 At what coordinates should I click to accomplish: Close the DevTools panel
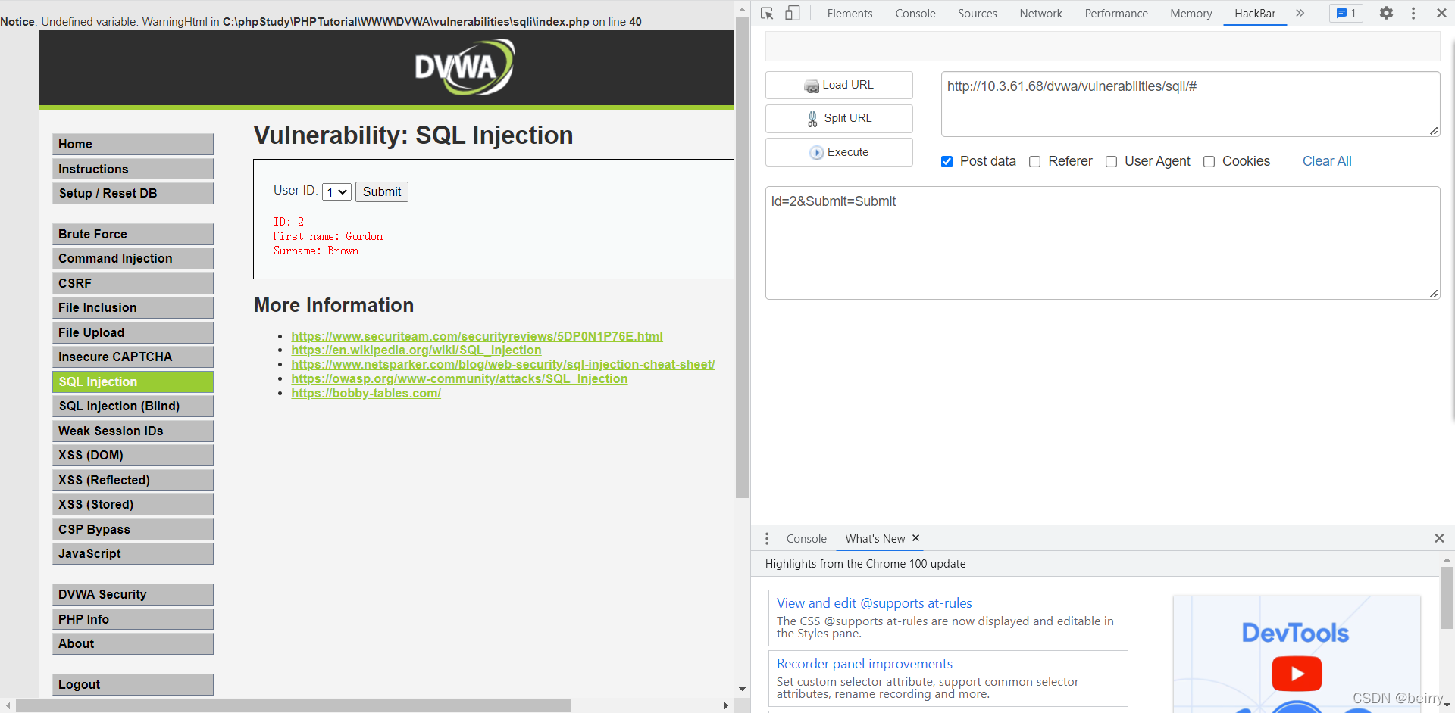1441,13
